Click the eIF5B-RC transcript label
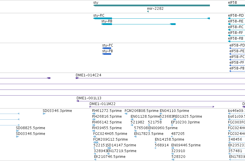 235,27
